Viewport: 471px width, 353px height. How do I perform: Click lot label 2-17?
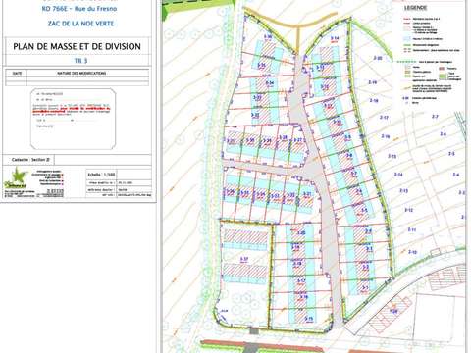point(384,117)
